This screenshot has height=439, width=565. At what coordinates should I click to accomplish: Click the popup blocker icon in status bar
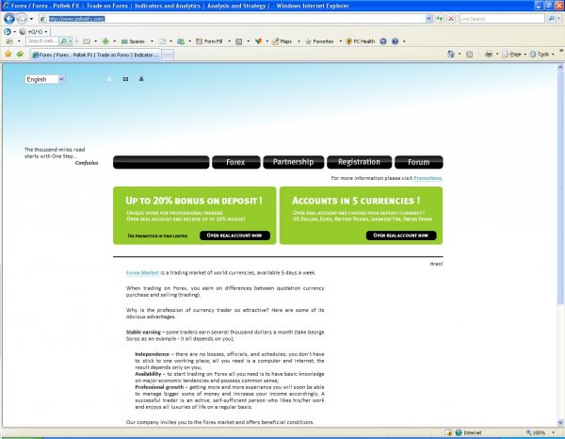(448, 432)
